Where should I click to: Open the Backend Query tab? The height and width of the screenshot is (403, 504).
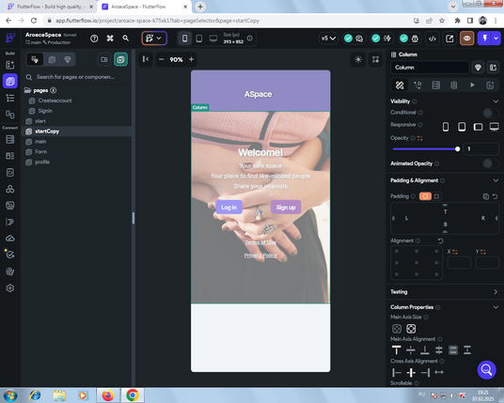click(436, 85)
